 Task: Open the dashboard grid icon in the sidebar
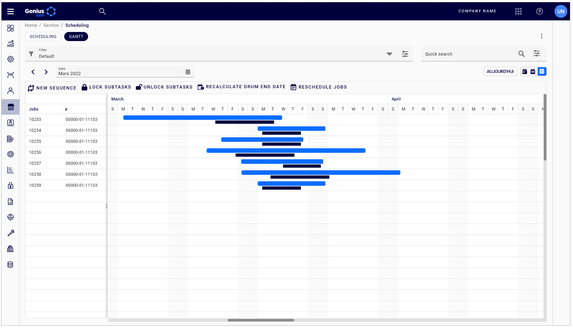coord(10,28)
